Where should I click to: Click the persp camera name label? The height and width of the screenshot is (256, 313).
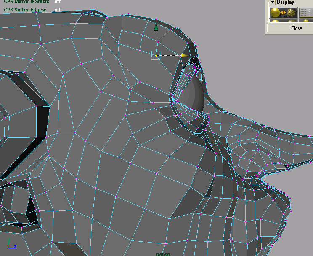[162, 254]
